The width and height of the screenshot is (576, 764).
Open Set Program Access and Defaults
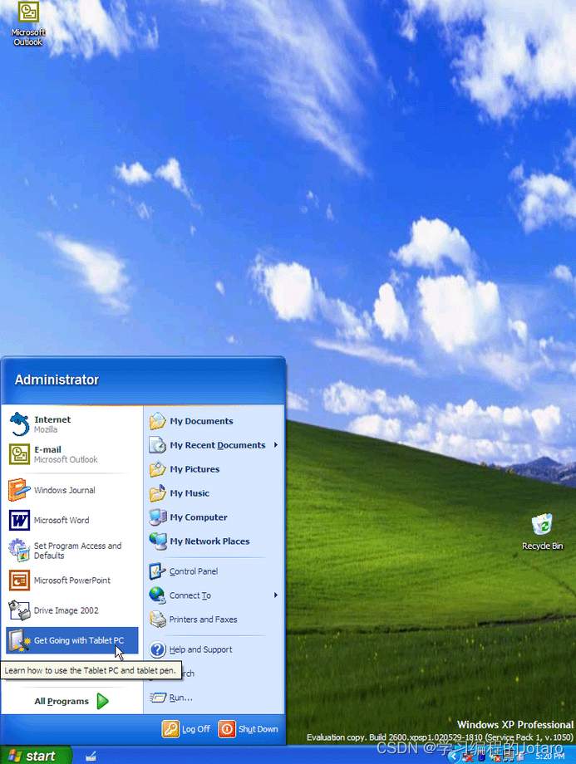click(x=71, y=551)
